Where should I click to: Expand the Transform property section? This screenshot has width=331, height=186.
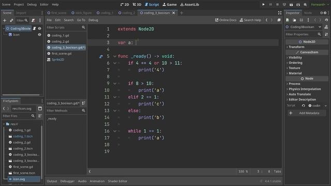click(296, 47)
